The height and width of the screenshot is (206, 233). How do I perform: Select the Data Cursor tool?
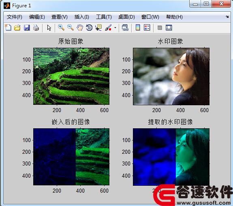[x=98, y=28]
